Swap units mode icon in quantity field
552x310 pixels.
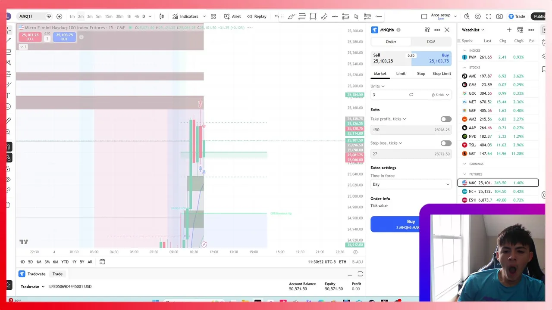411,95
